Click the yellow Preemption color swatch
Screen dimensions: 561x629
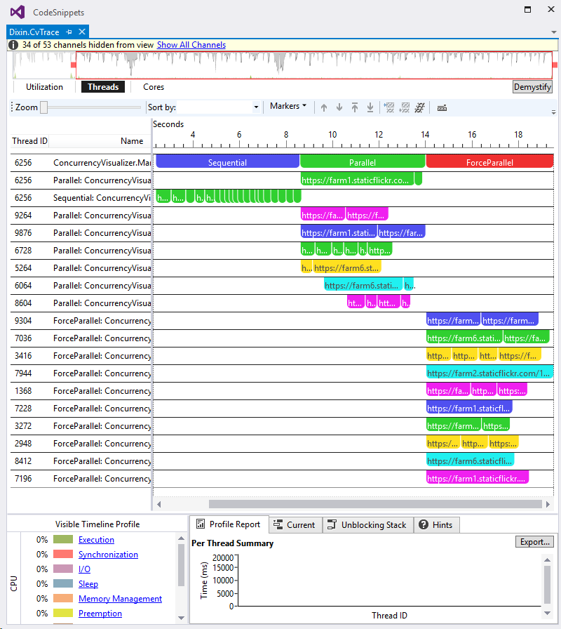[x=63, y=613]
